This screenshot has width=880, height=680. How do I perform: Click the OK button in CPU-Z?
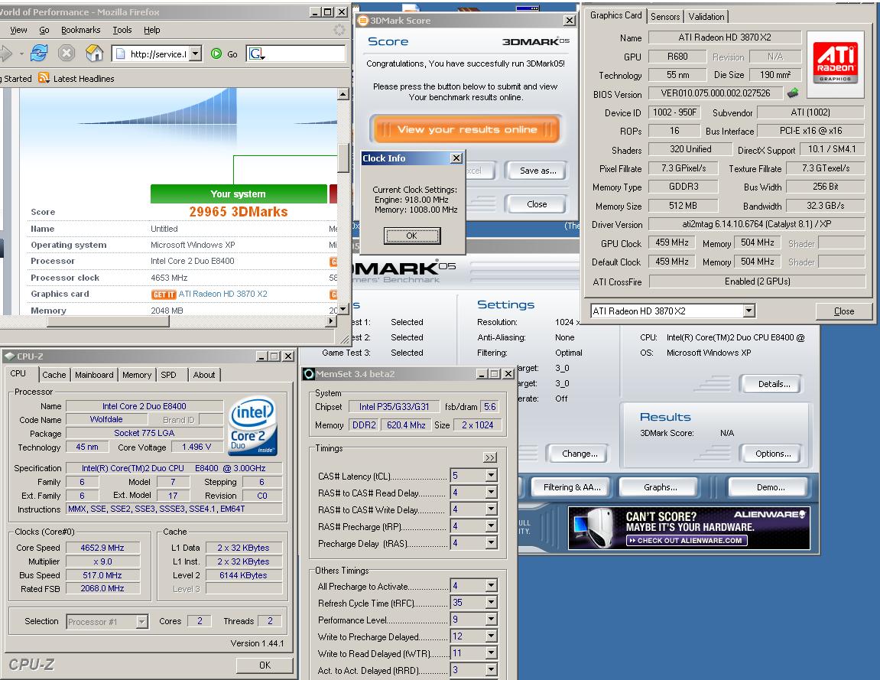pos(265,665)
